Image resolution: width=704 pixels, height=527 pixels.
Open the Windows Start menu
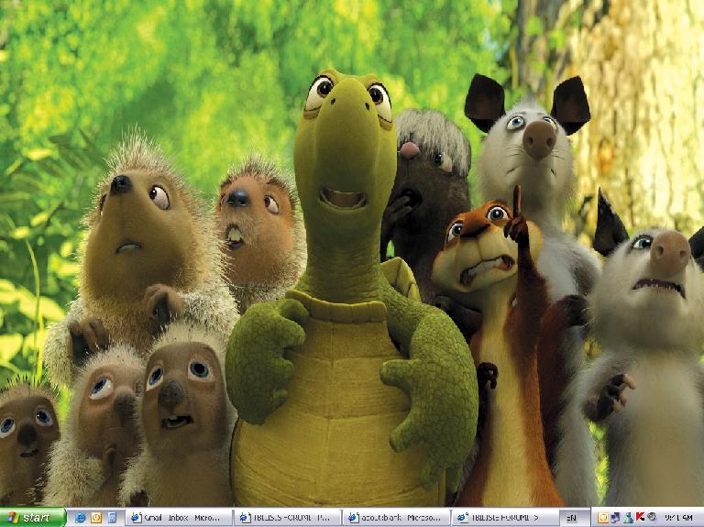coord(33,518)
